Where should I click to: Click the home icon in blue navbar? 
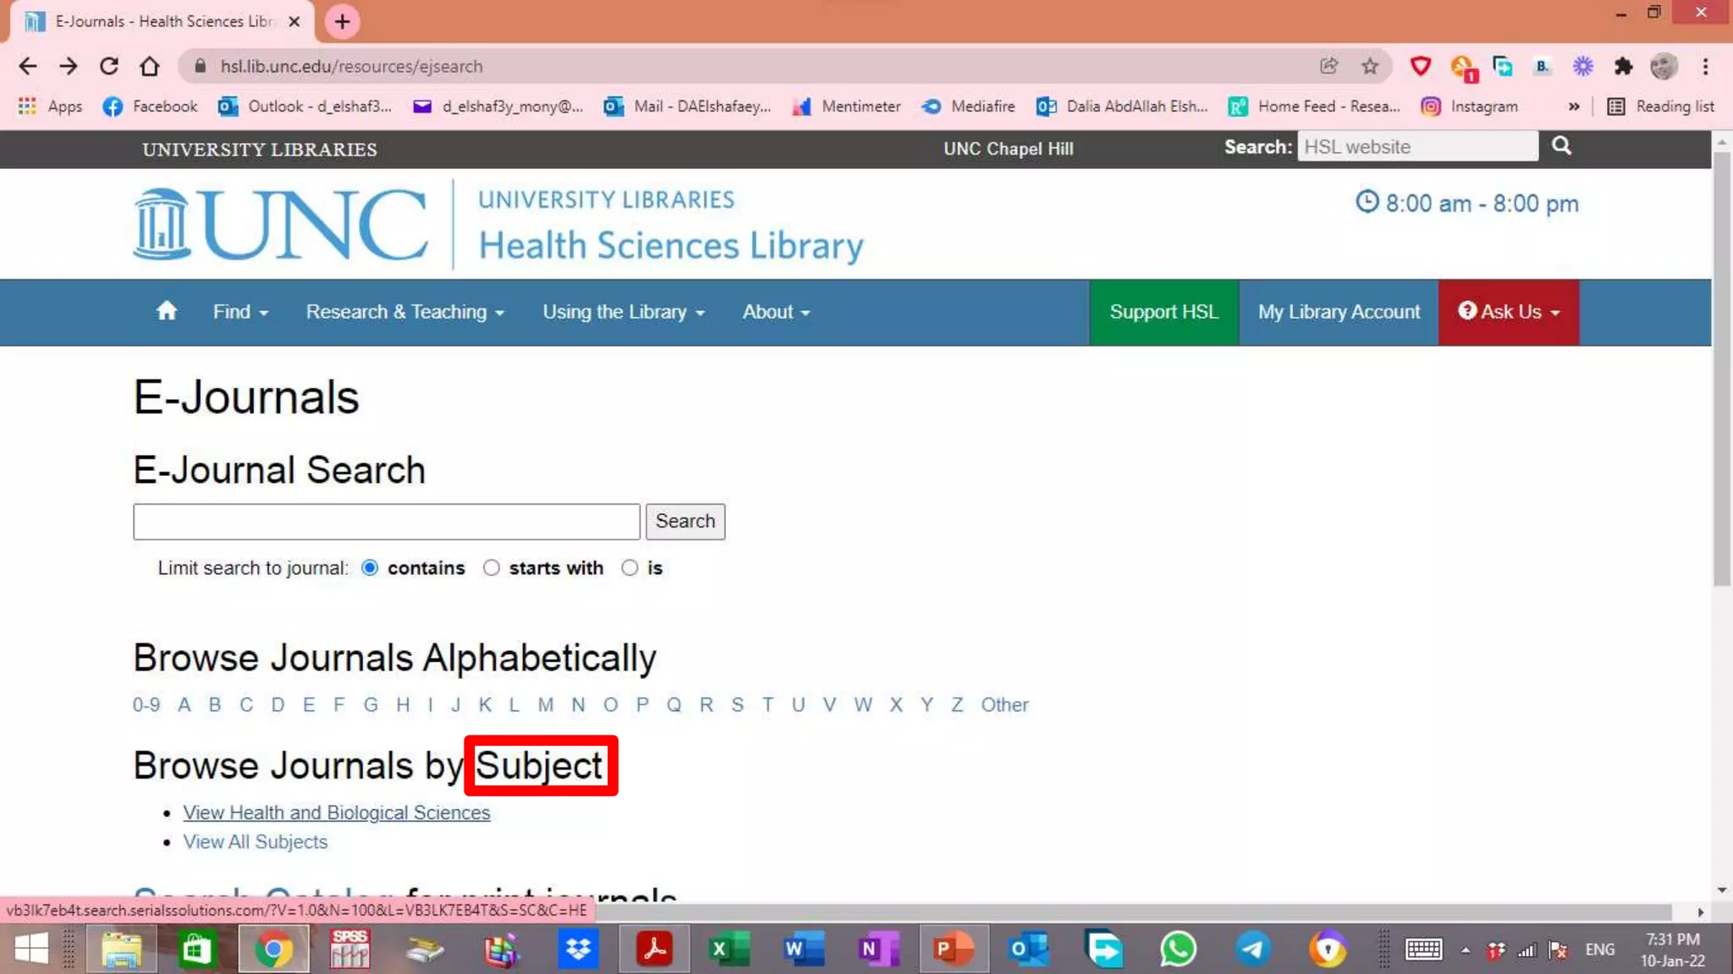167,311
